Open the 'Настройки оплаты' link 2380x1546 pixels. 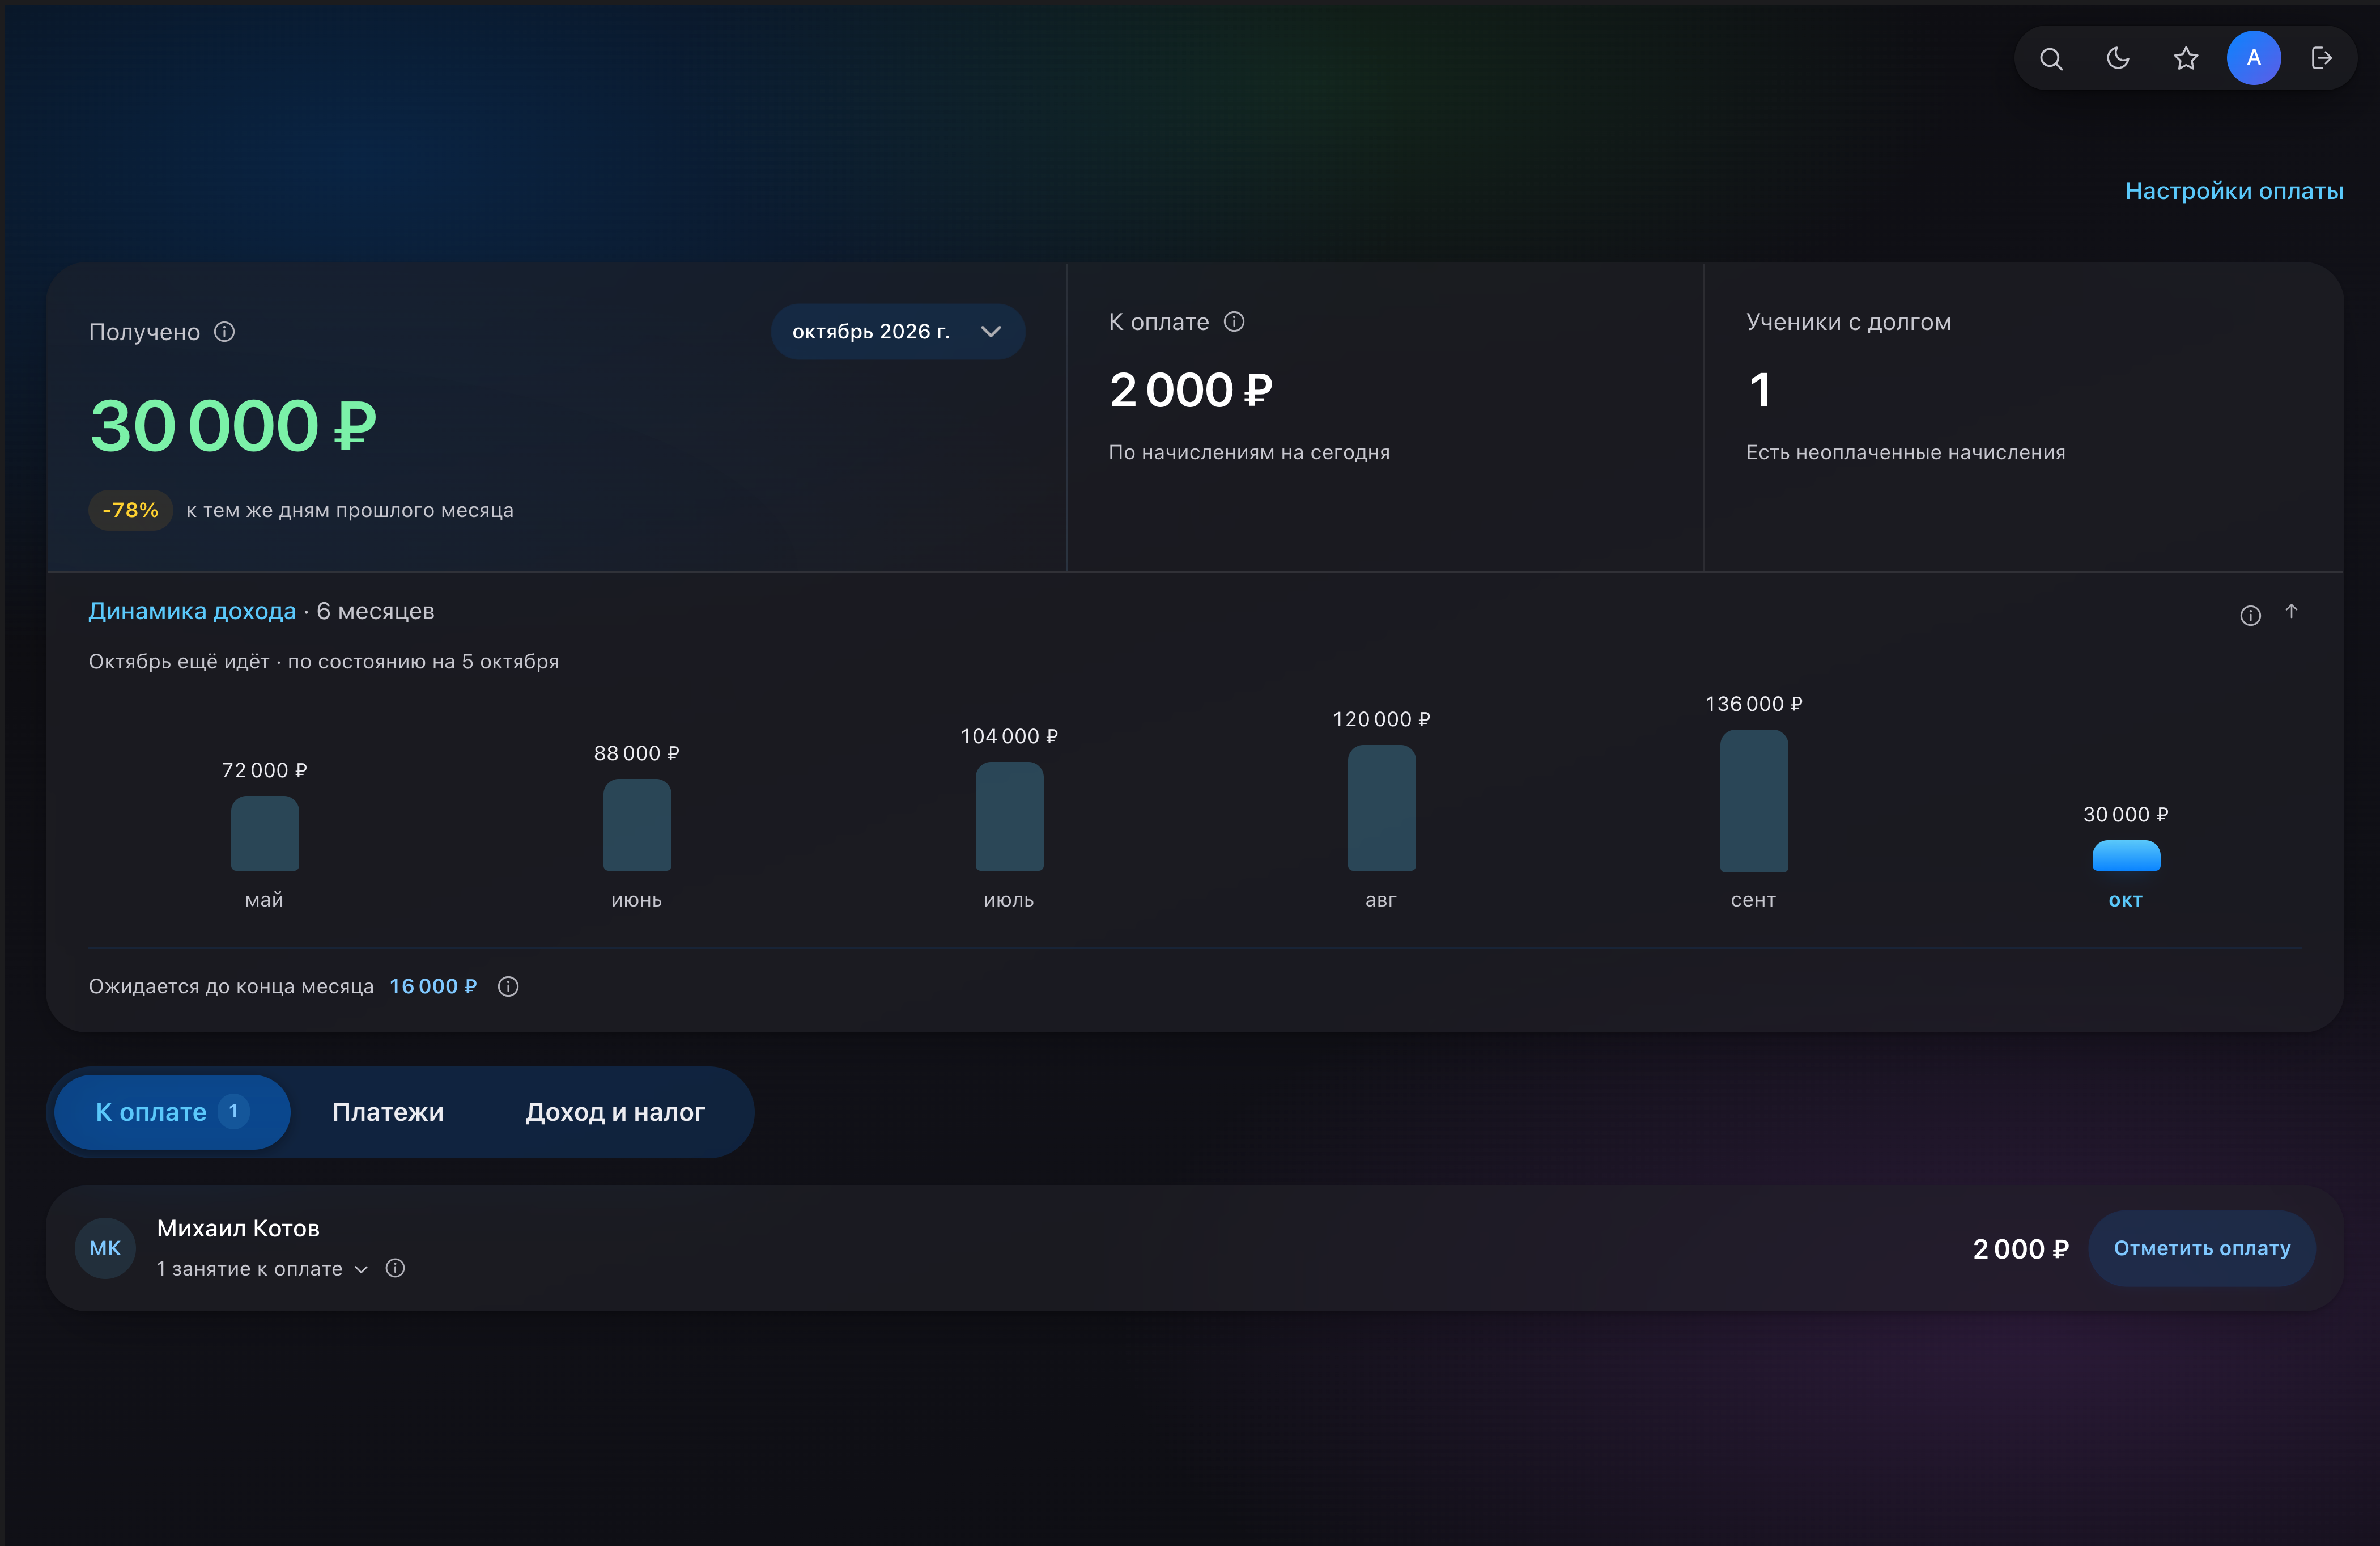point(2234,191)
